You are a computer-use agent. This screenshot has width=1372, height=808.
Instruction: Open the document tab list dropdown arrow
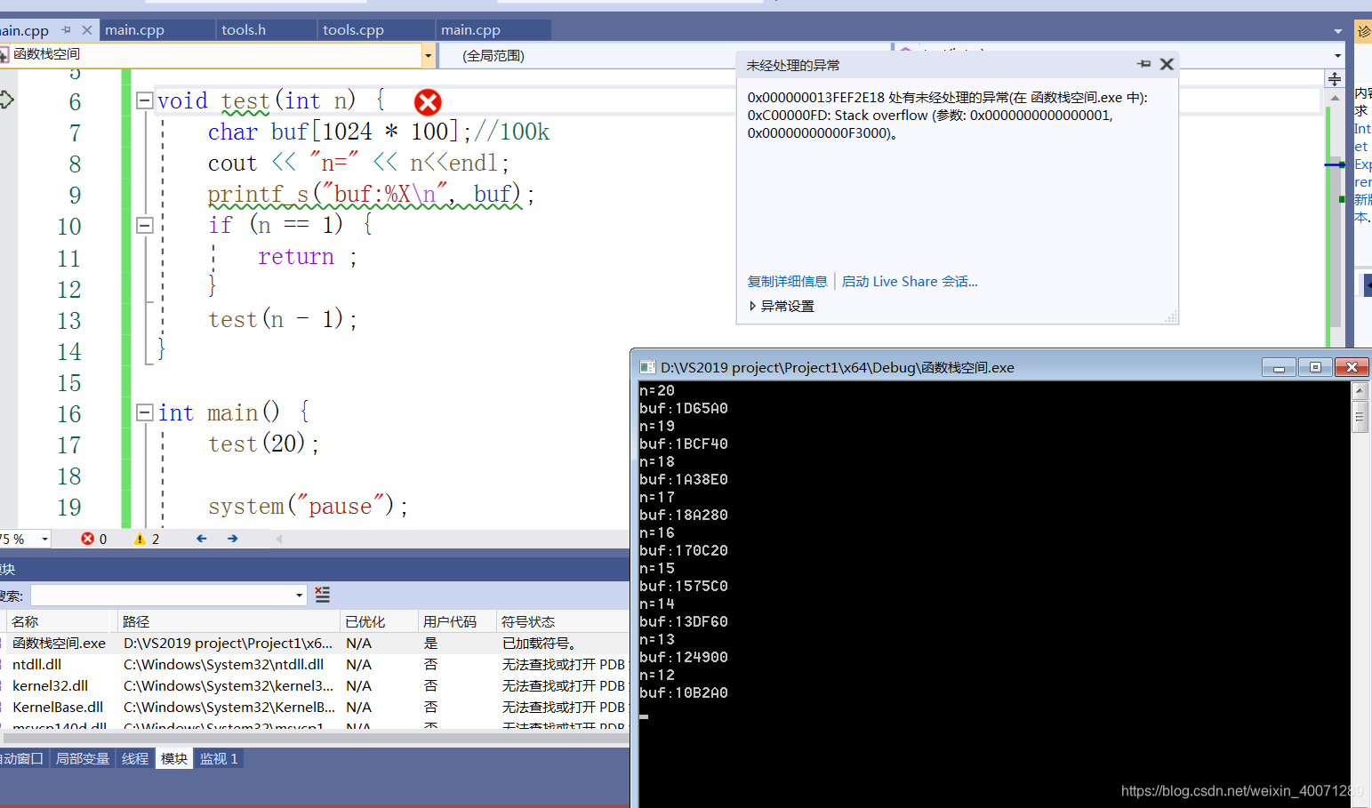[1338, 31]
